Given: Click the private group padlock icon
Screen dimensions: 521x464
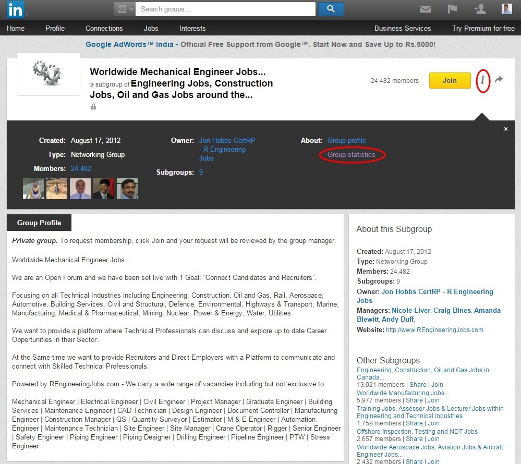Looking at the screenshot, I should pyautogui.click(x=93, y=107).
